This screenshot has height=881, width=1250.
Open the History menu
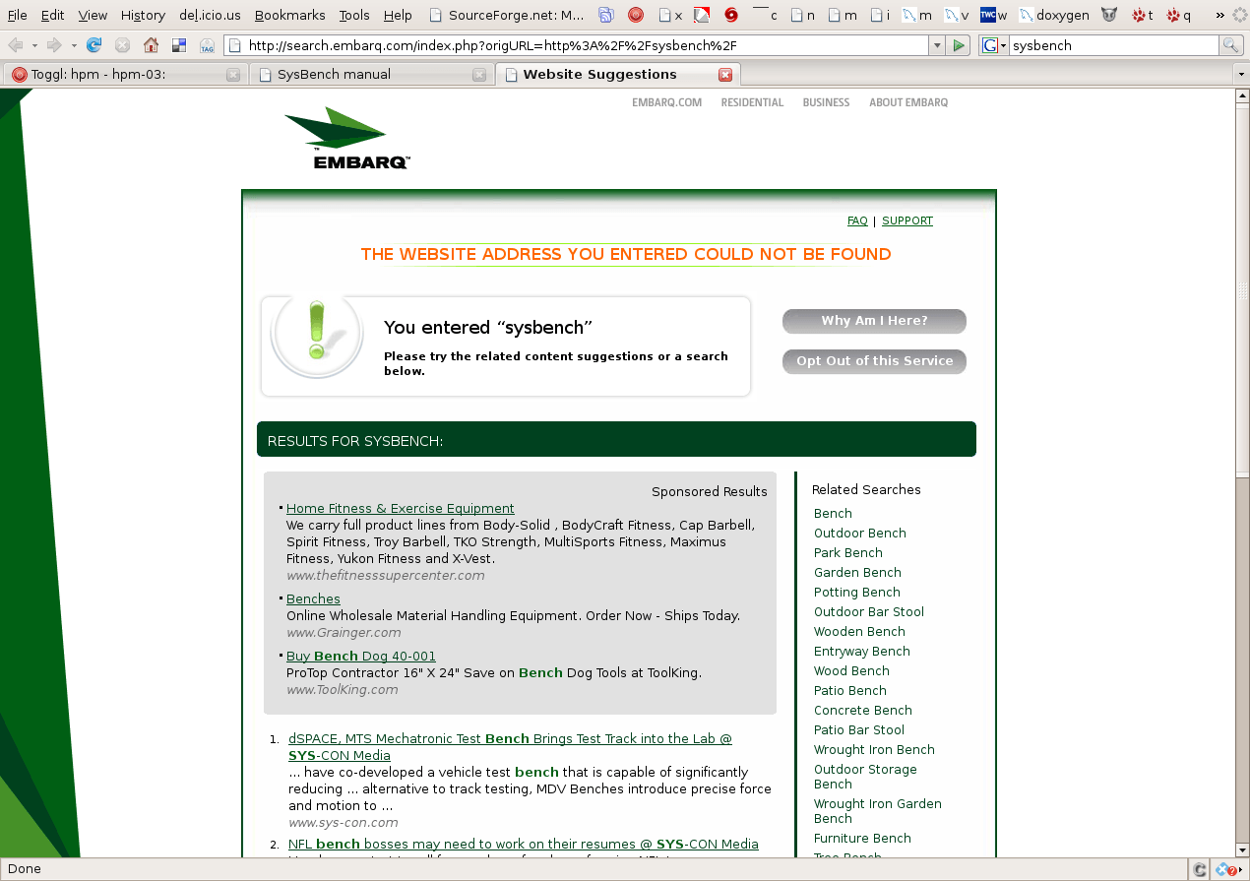143,15
